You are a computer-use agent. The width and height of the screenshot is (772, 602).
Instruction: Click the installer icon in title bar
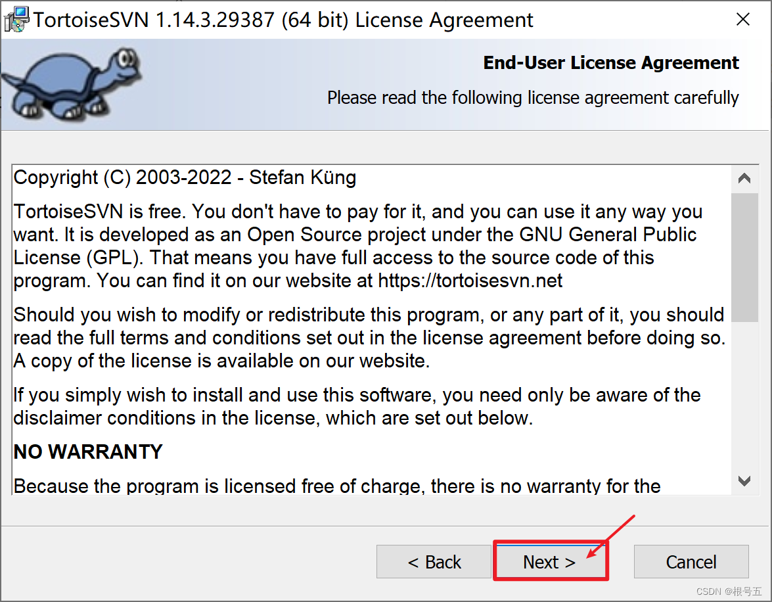click(x=16, y=20)
